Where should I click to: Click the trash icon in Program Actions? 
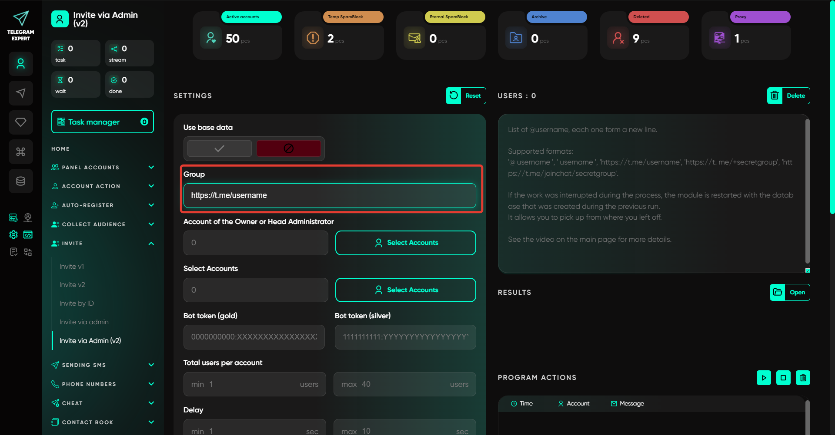click(803, 378)
